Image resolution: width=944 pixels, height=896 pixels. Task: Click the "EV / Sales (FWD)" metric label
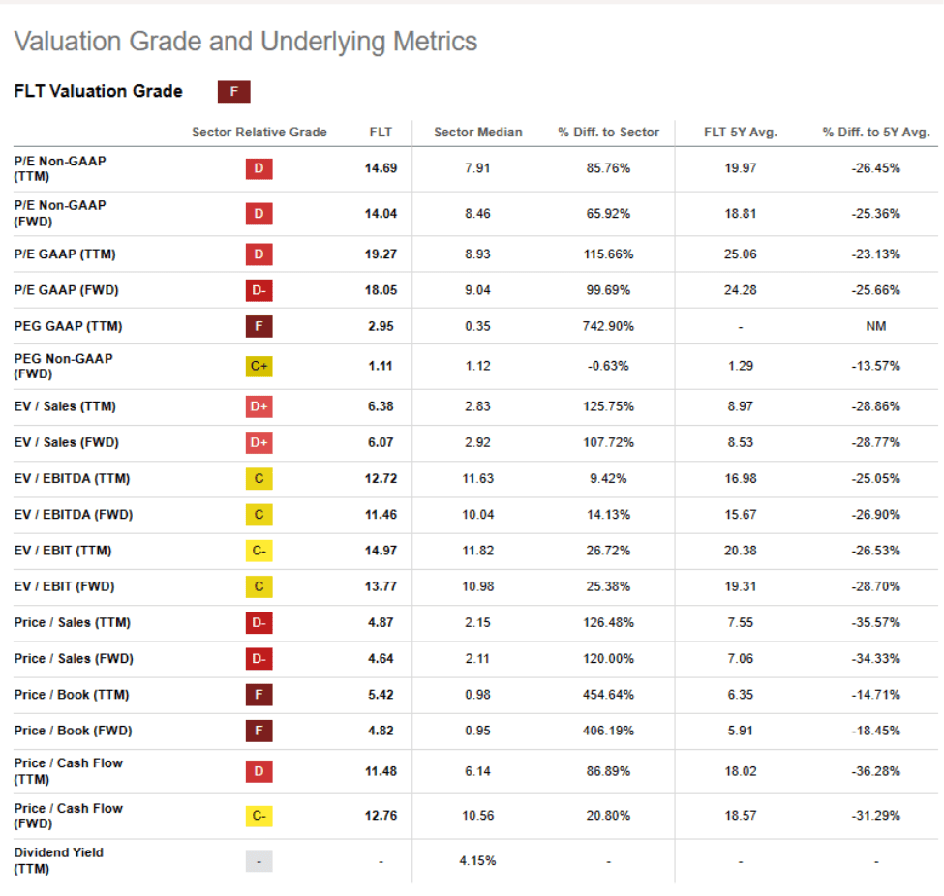(x=66, y=442)
